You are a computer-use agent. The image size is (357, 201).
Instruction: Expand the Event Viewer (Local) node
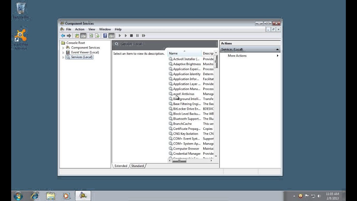63,52
